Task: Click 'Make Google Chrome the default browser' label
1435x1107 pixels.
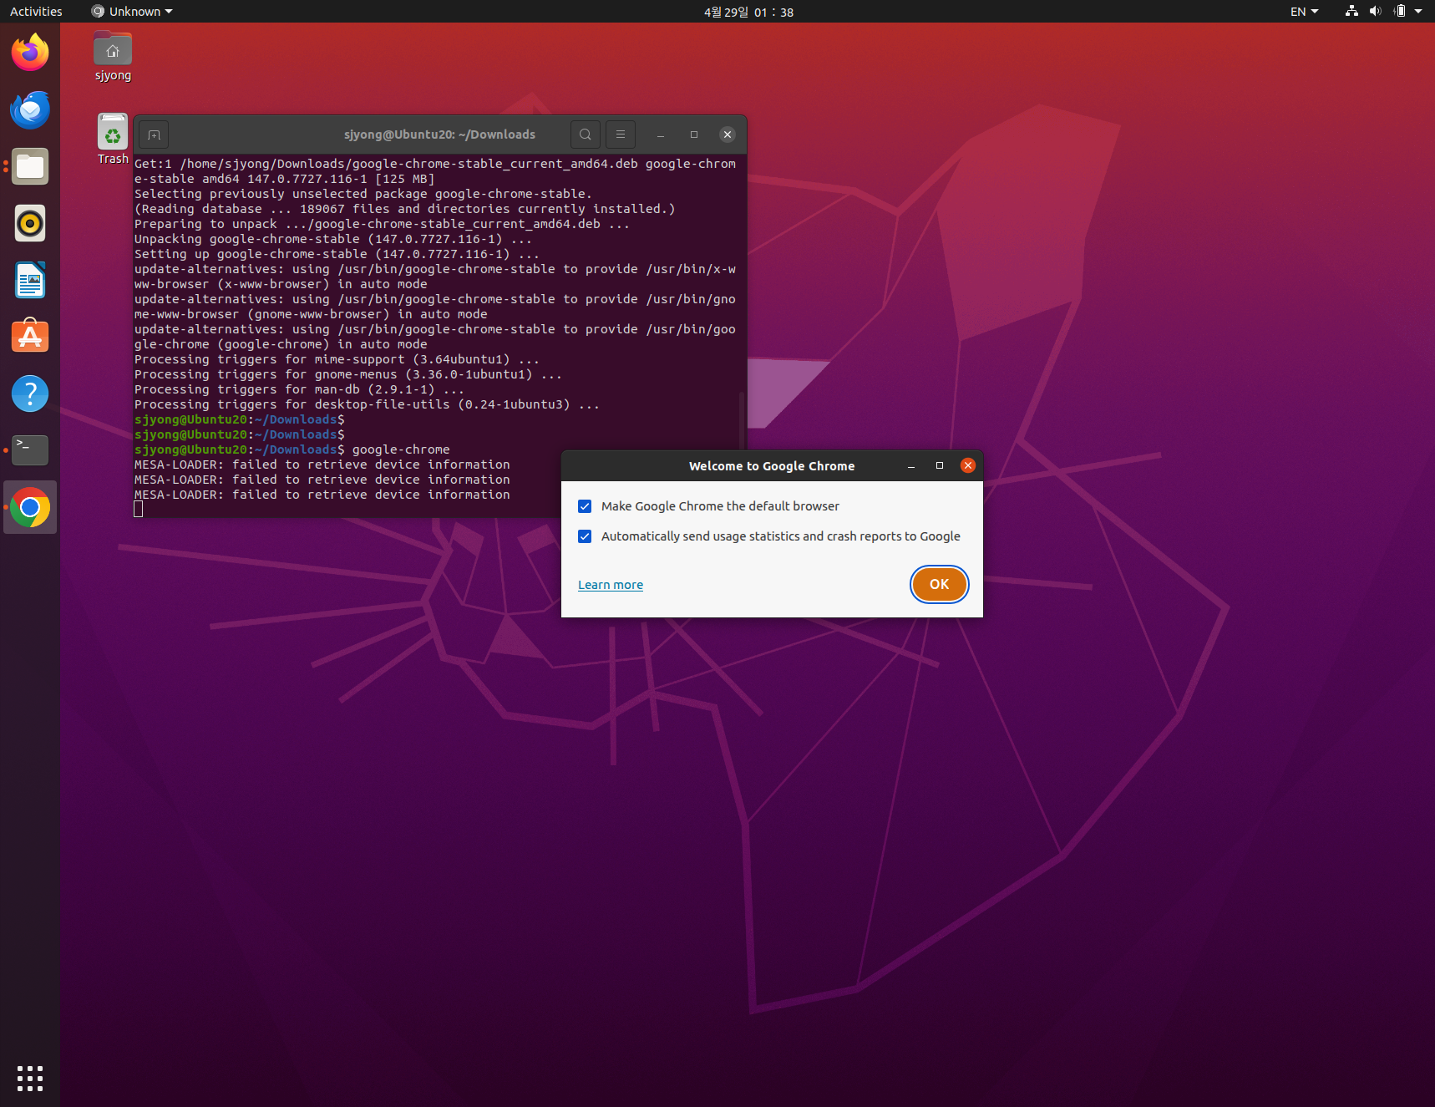Action: click(720, 506)
